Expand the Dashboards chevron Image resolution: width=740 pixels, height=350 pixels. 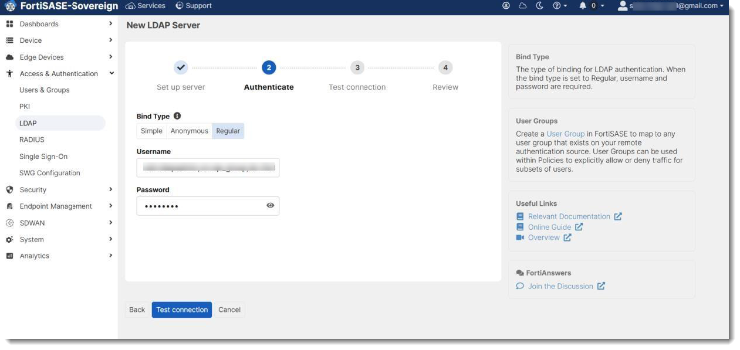pos(110,24)
